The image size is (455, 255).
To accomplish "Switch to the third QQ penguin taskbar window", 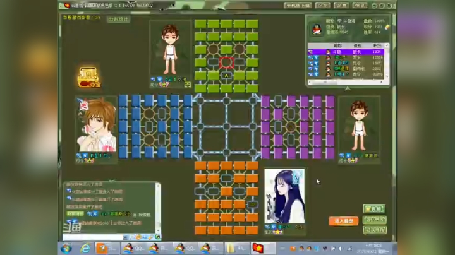I will point(186,249).
